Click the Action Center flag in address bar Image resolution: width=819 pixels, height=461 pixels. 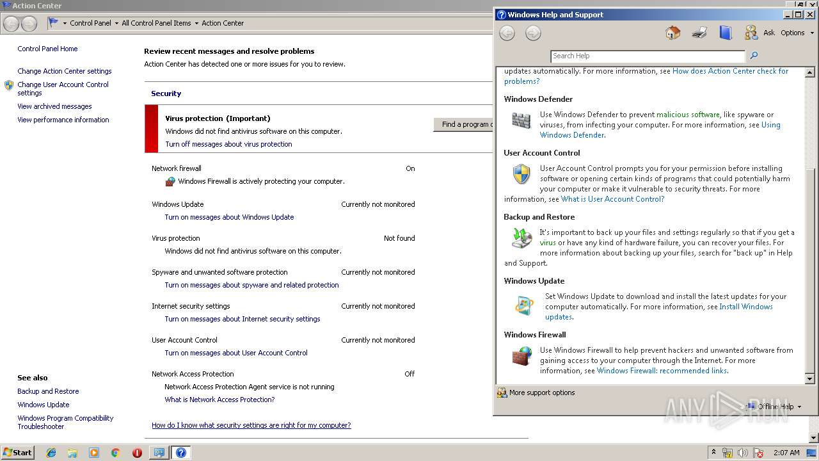[53, 22]
